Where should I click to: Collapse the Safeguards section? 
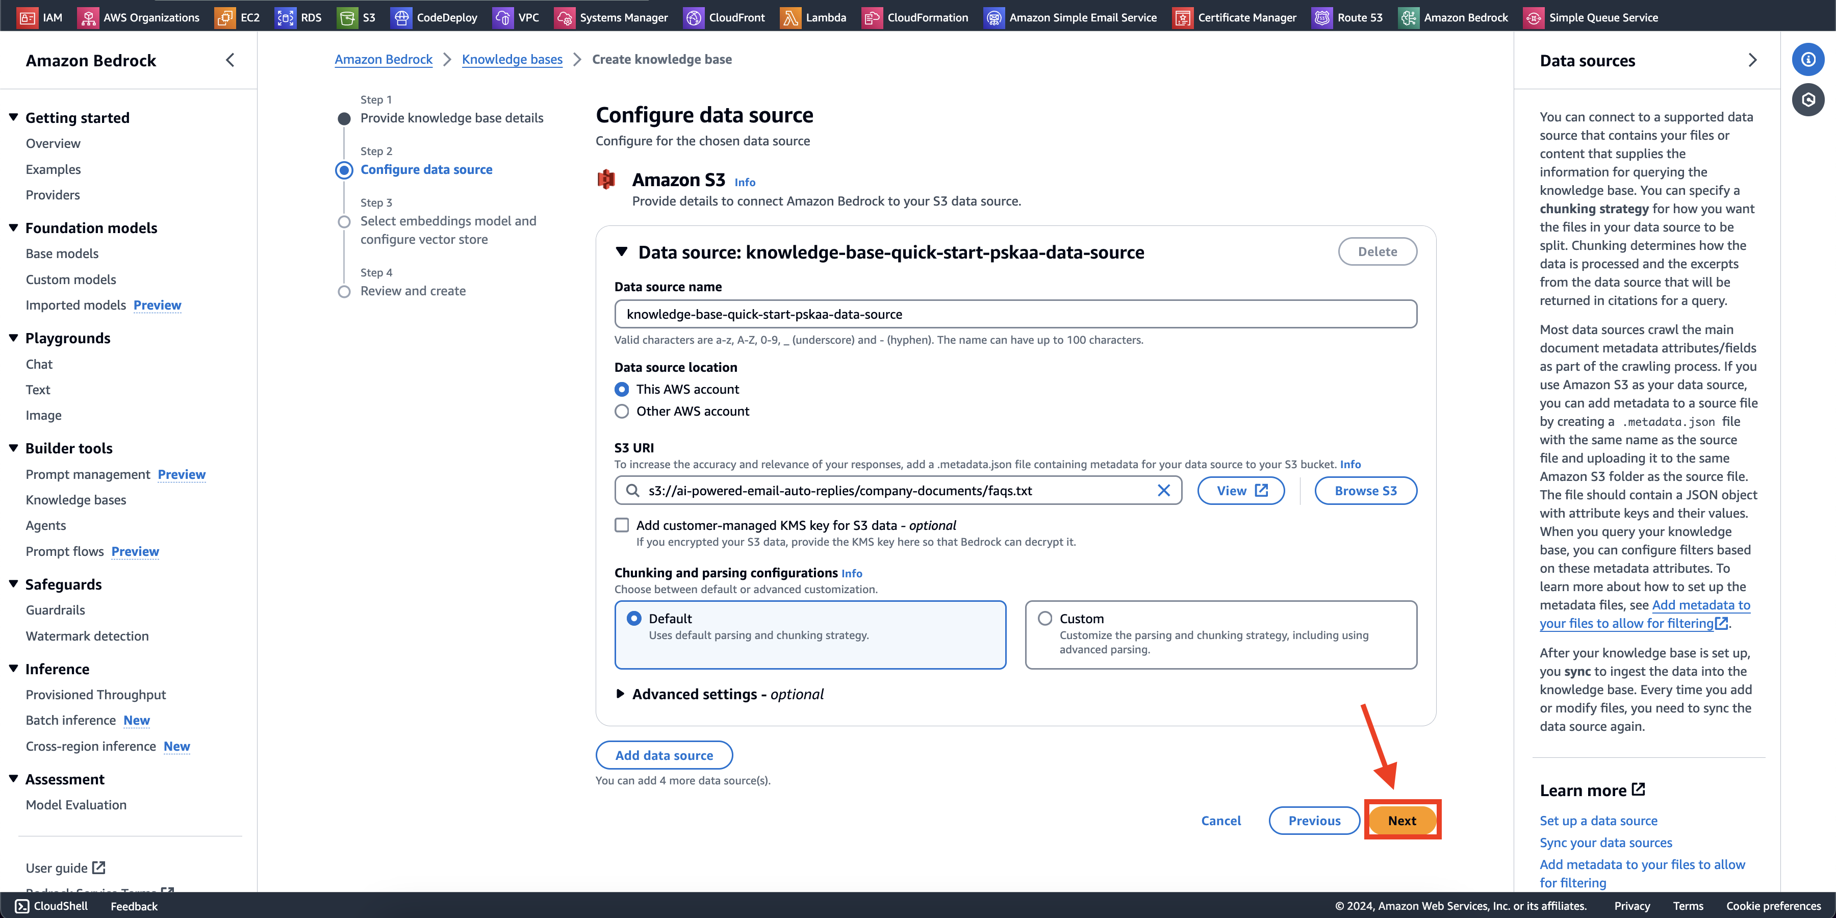13,584
